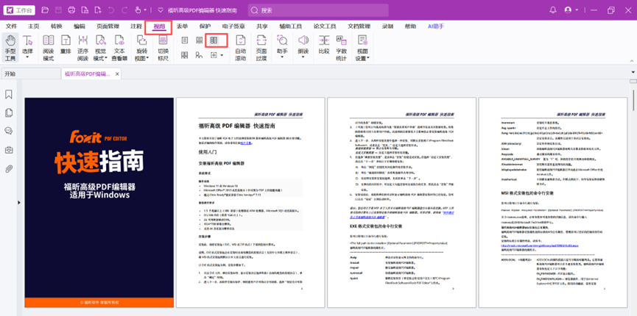Click the 工作台 workspace button
Screen dimensions: 637x316
point(19,10)
